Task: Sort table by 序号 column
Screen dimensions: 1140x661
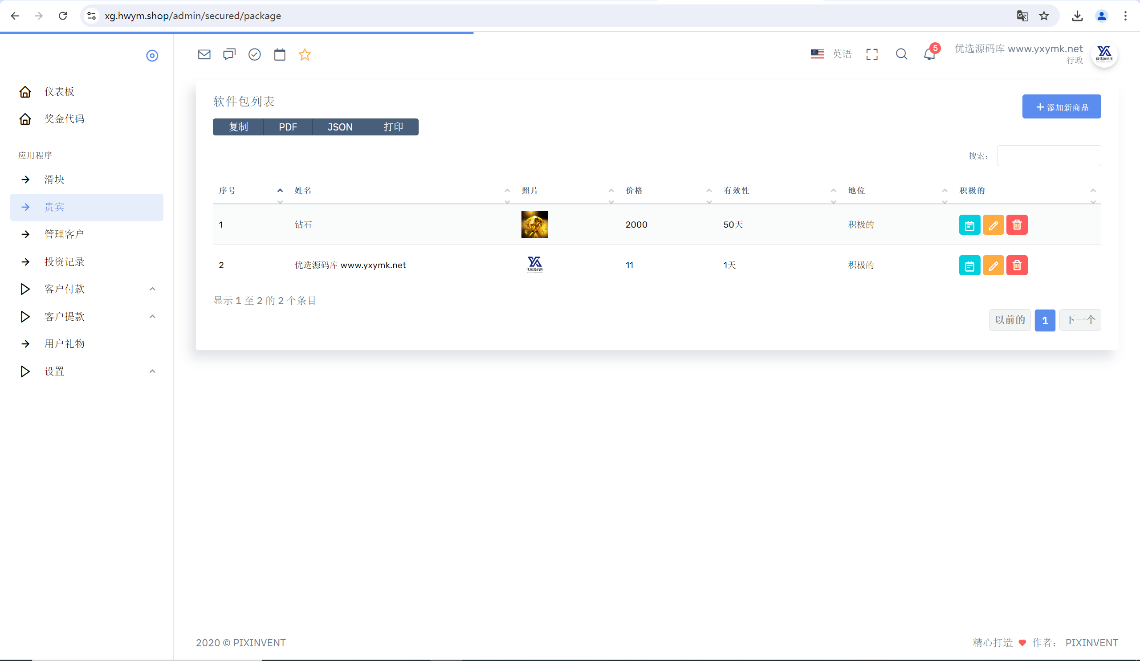Action: coord(250,191)
